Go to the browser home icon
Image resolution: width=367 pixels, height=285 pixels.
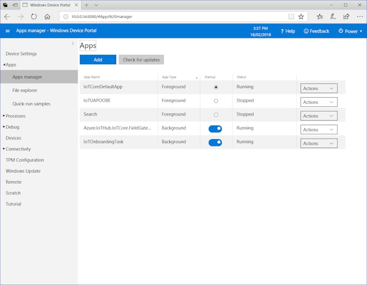click(x=47, y=17)
